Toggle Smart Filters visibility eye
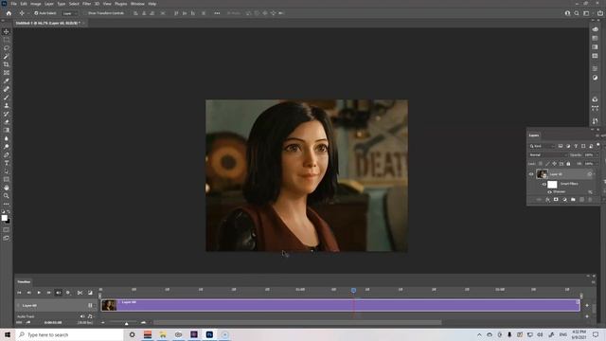The height and width of the screenshot is (341, 606). [544, 184]
